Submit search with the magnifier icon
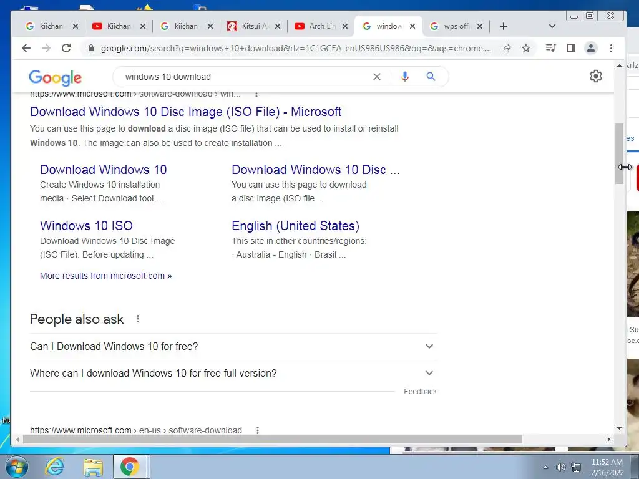 tap(431, 77)
